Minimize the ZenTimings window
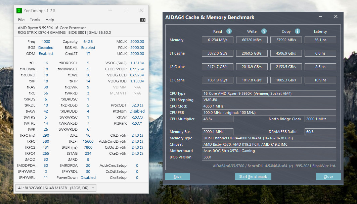 110,10
